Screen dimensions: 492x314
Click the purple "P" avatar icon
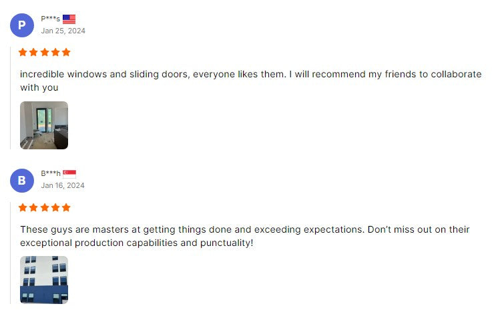[x=22, y=25]
